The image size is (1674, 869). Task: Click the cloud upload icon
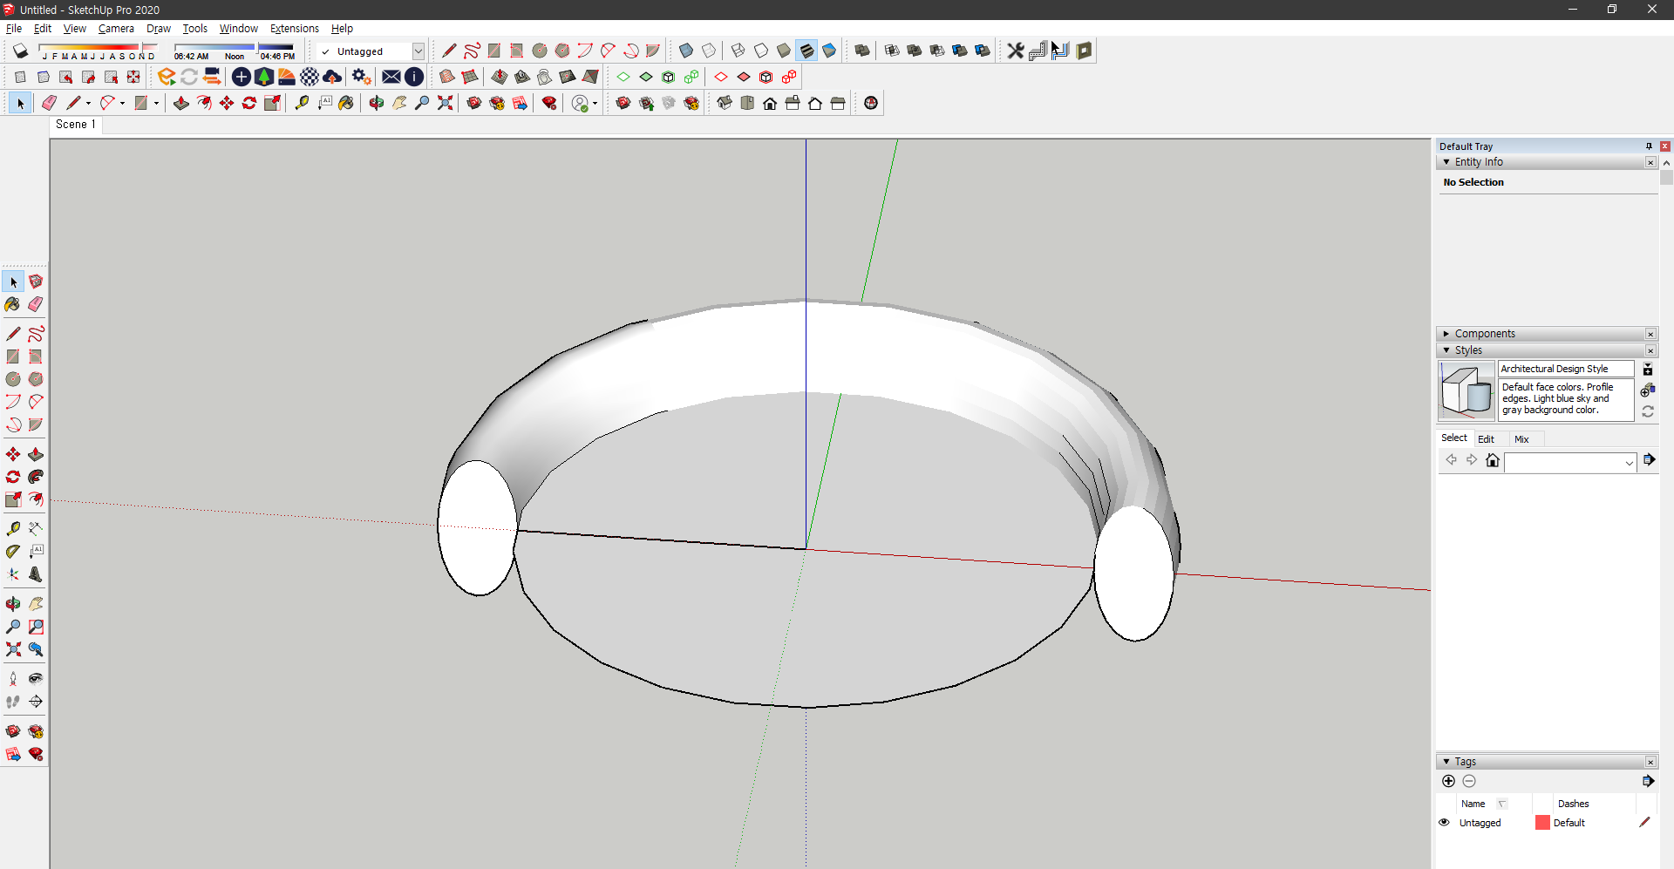332,77
